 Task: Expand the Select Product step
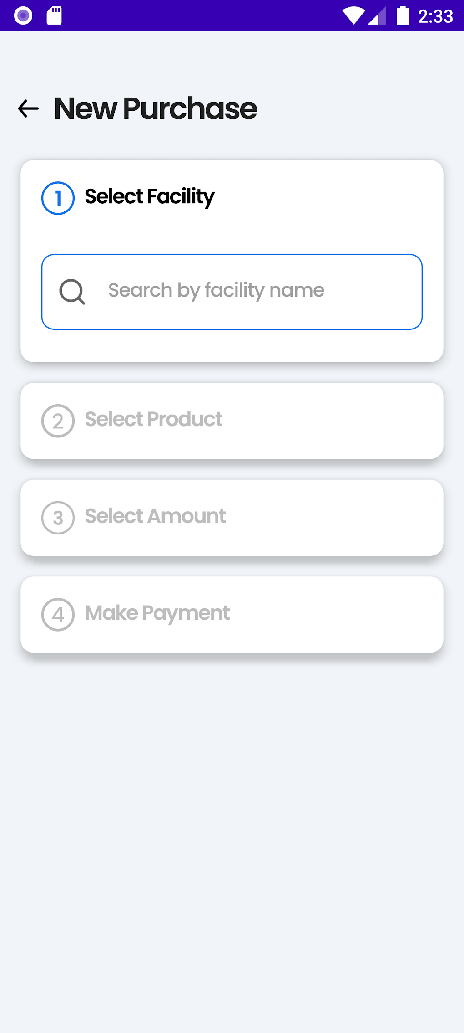pyautogui.click(x=232, y=421)
